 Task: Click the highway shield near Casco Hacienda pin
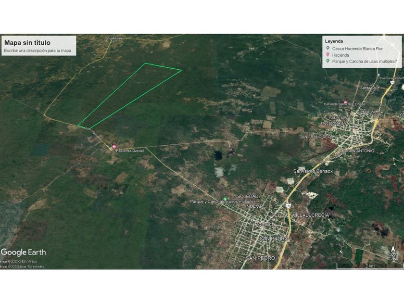[392, 82]
